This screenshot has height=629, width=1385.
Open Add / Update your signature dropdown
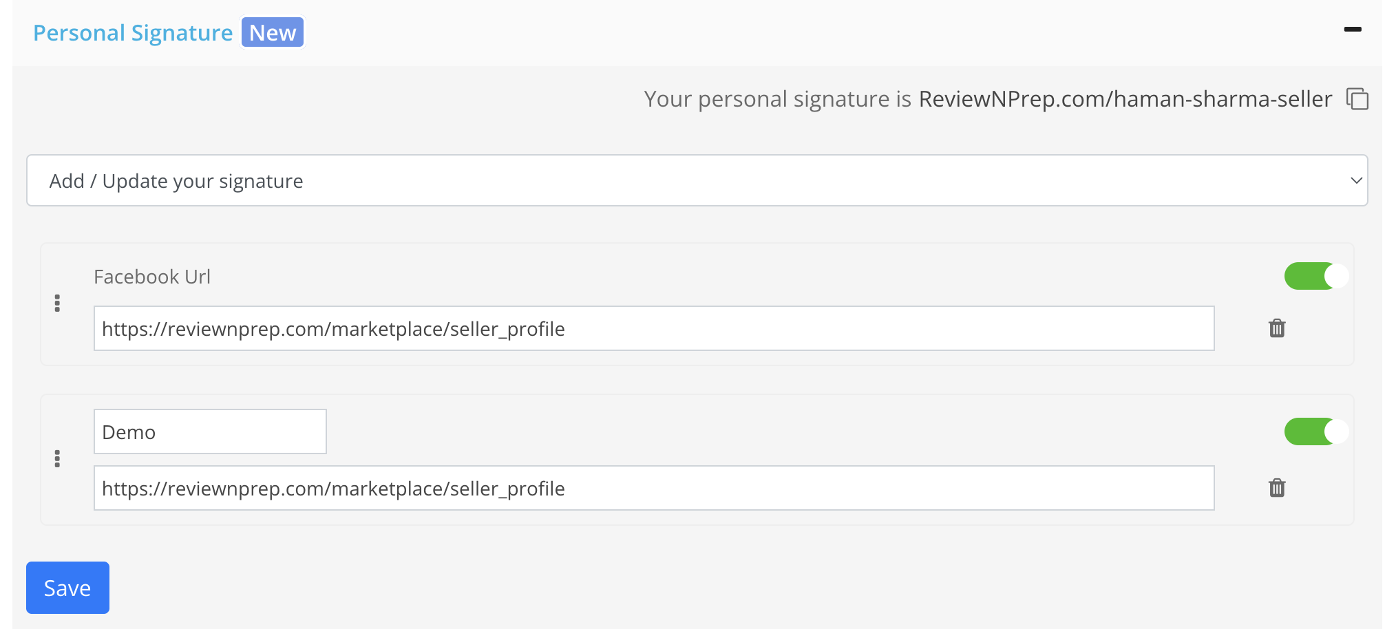[697, 180]
